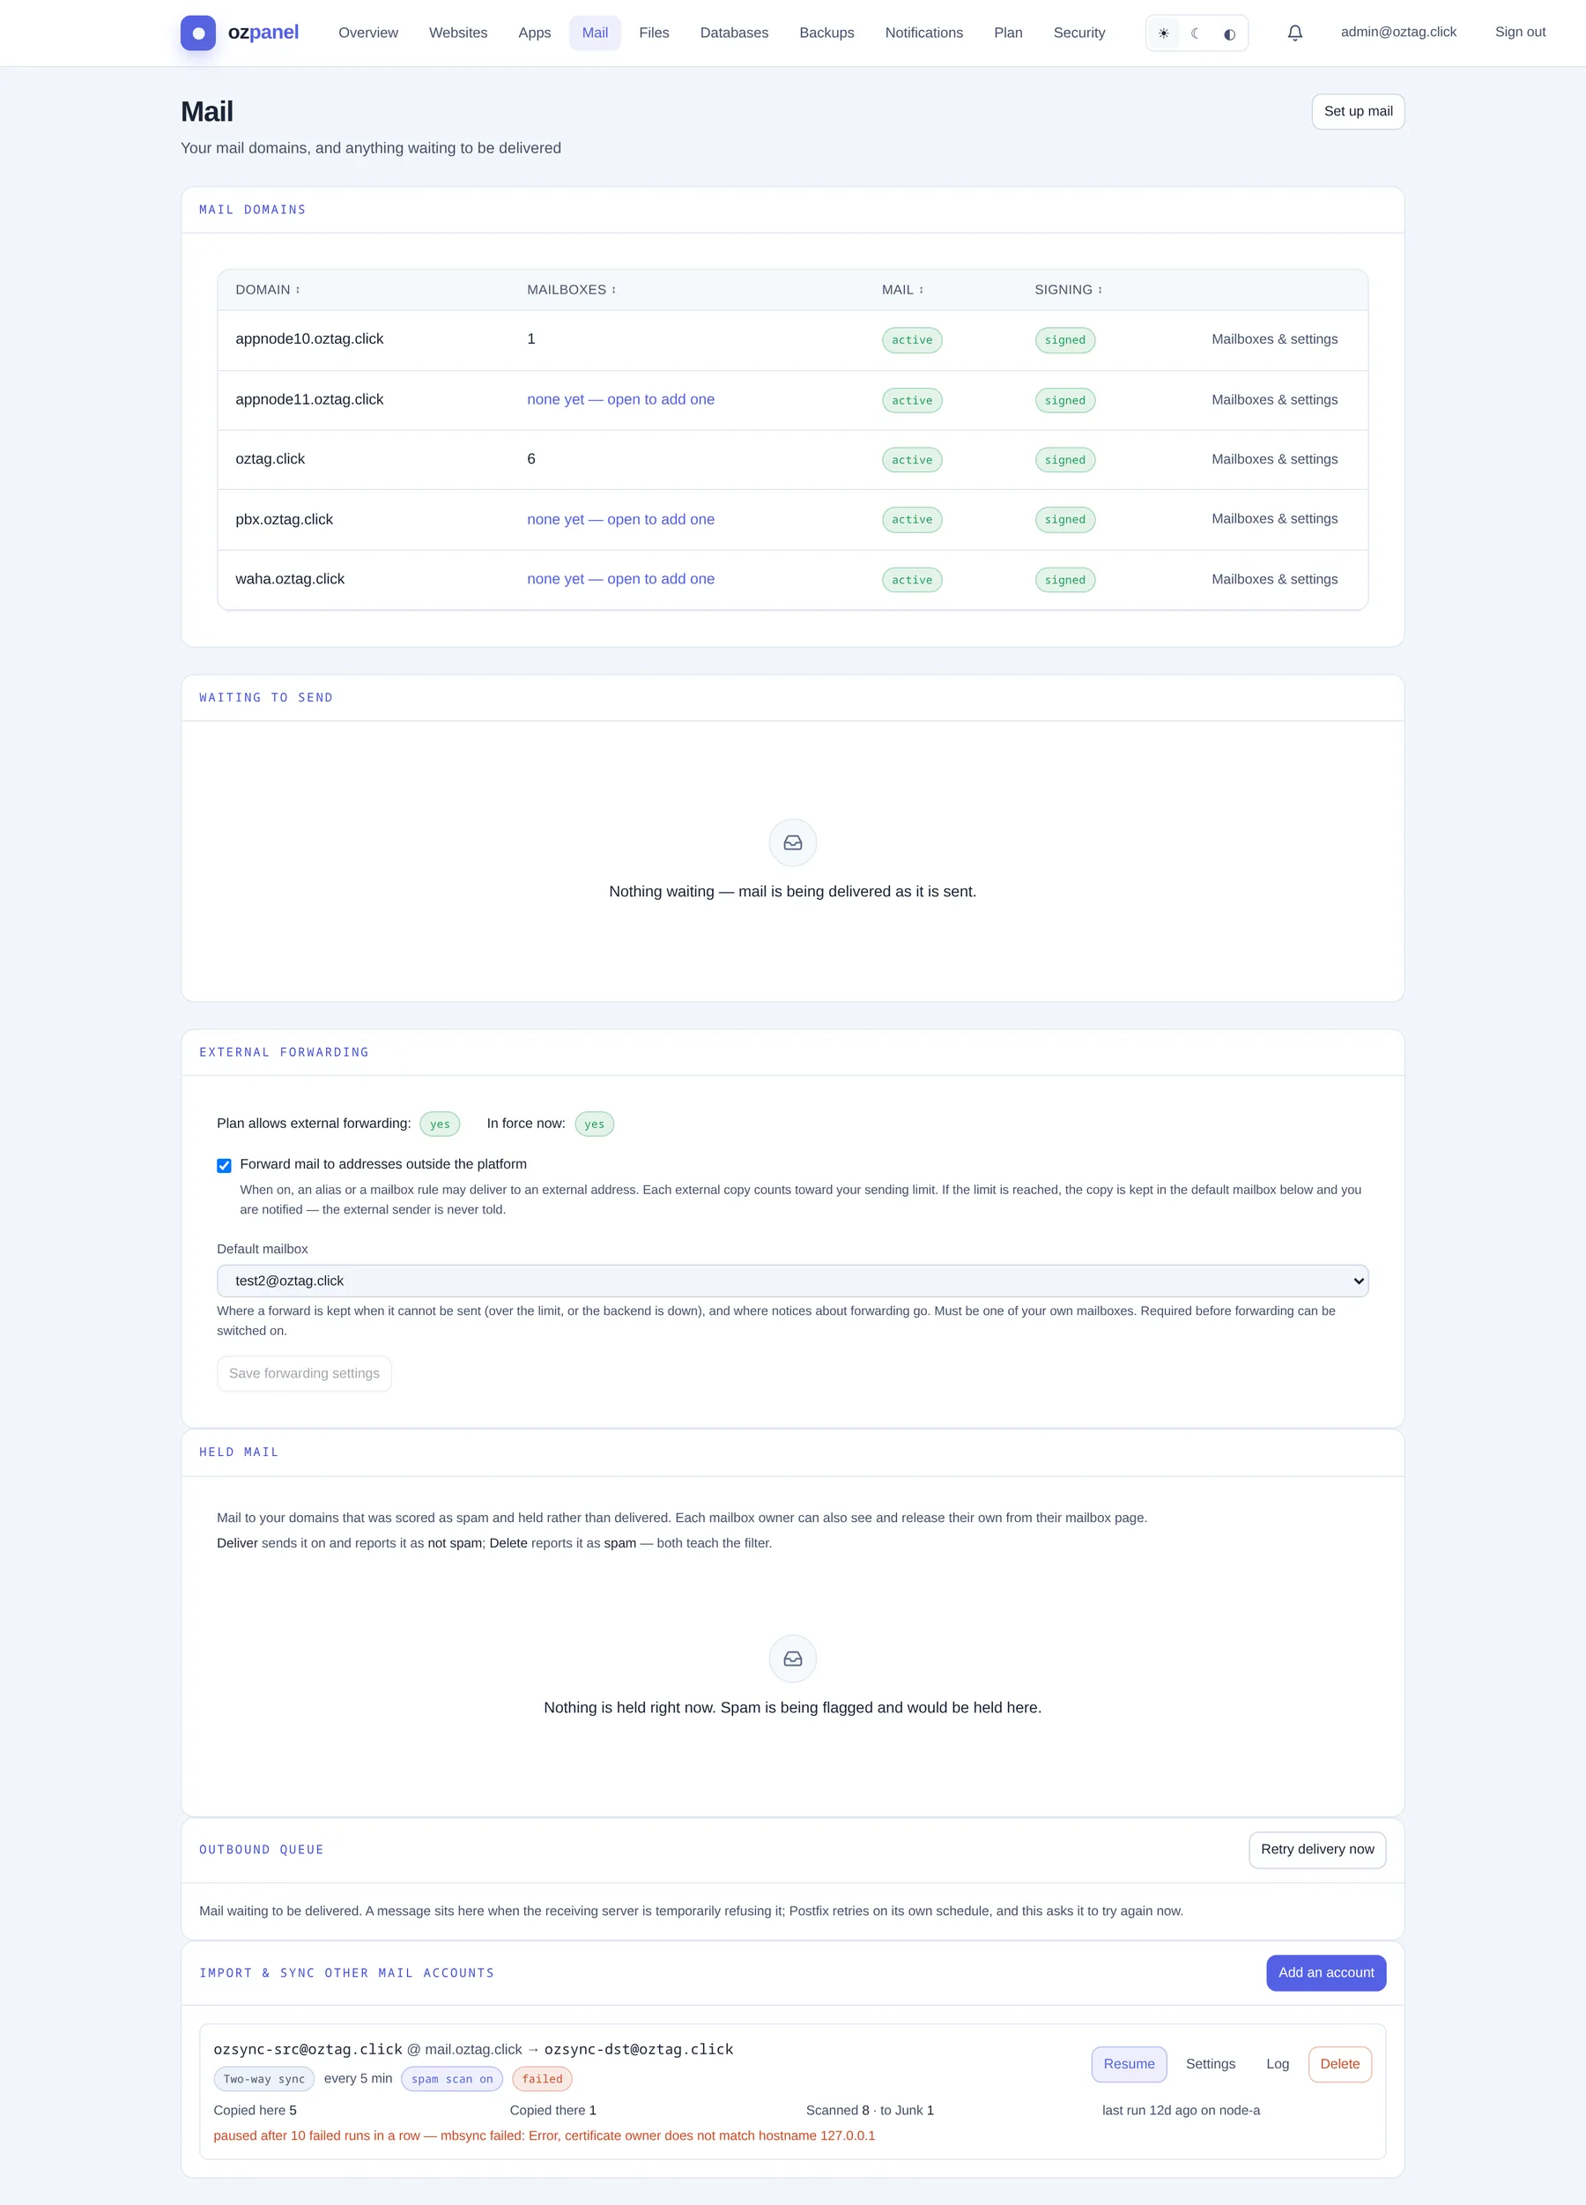Click the oztag.click domain cell
Screen dimensions: 1586x2205
point(271,459)
